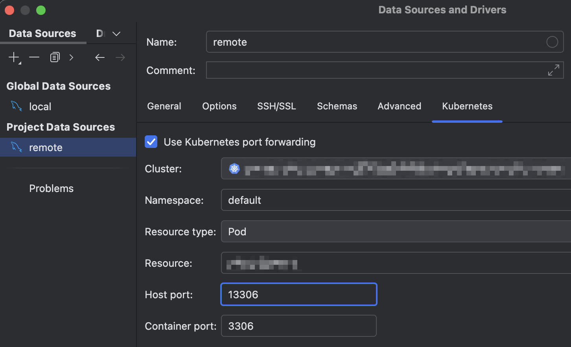Open the Problems section

pos(52,188)
